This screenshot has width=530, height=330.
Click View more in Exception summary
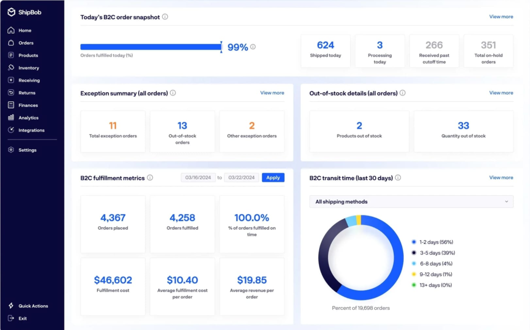coord(272,93)
